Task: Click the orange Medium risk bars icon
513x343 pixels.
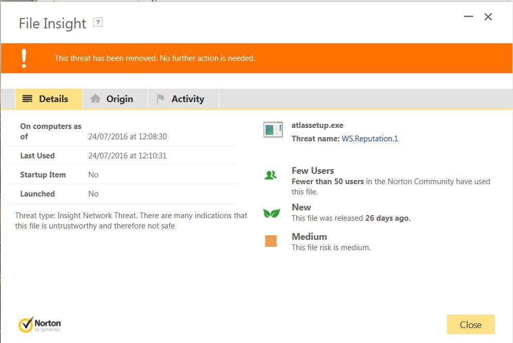Action: (271, 241)
